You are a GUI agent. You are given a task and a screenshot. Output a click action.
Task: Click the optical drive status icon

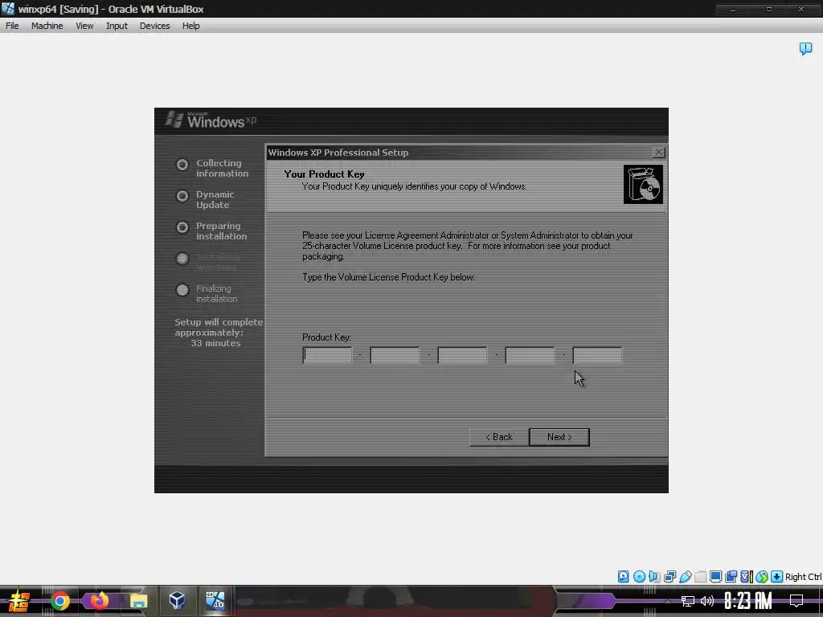coord(639,577)
